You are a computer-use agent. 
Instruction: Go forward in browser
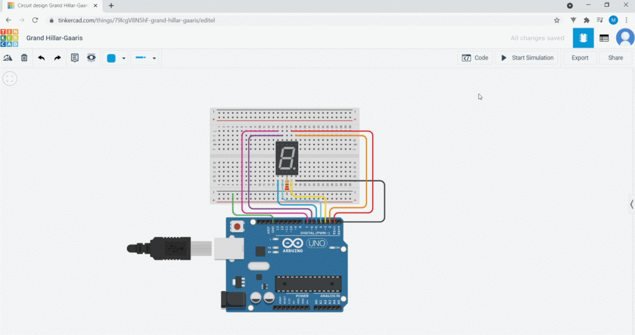[x=22, y=20]
